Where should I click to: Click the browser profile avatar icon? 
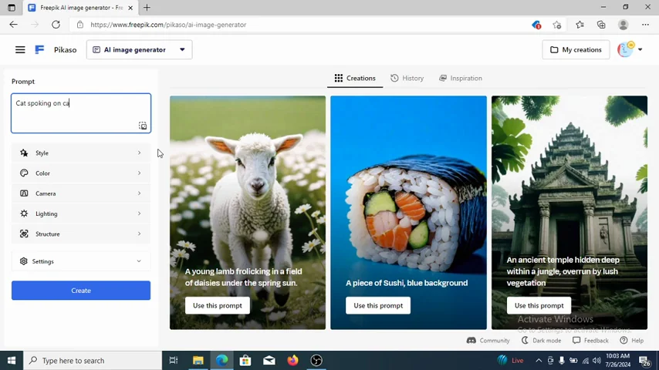624,25
